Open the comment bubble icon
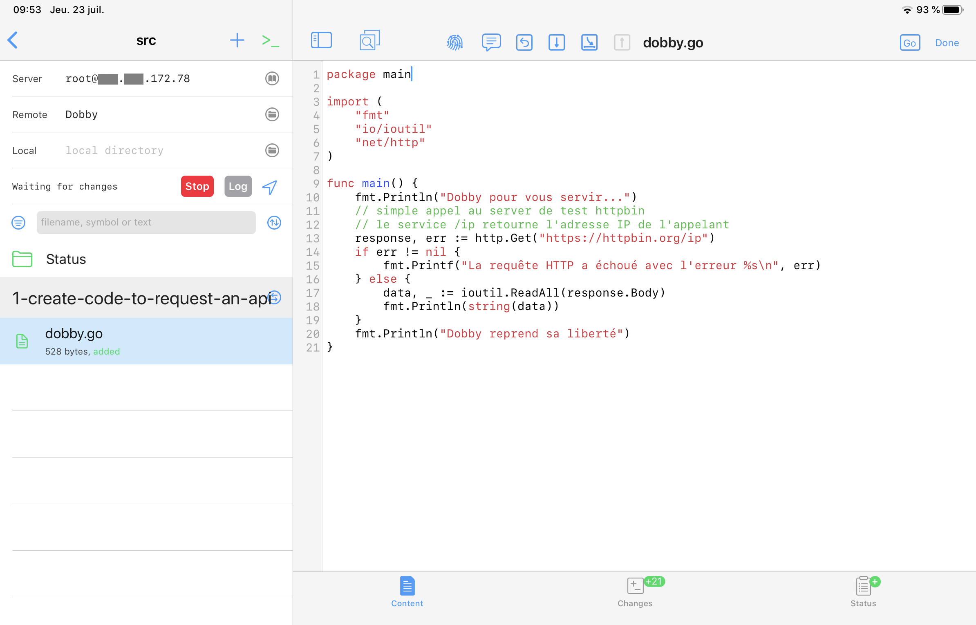 point(491,42)
